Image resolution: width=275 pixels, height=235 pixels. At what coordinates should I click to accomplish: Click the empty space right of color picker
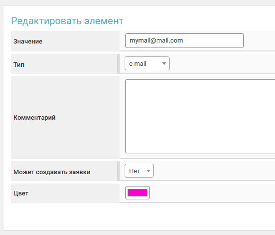(212, 193)
